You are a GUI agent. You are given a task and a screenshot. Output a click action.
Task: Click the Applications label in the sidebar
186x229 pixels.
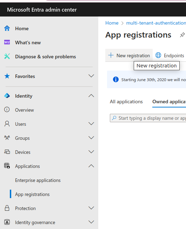point(27,166)
